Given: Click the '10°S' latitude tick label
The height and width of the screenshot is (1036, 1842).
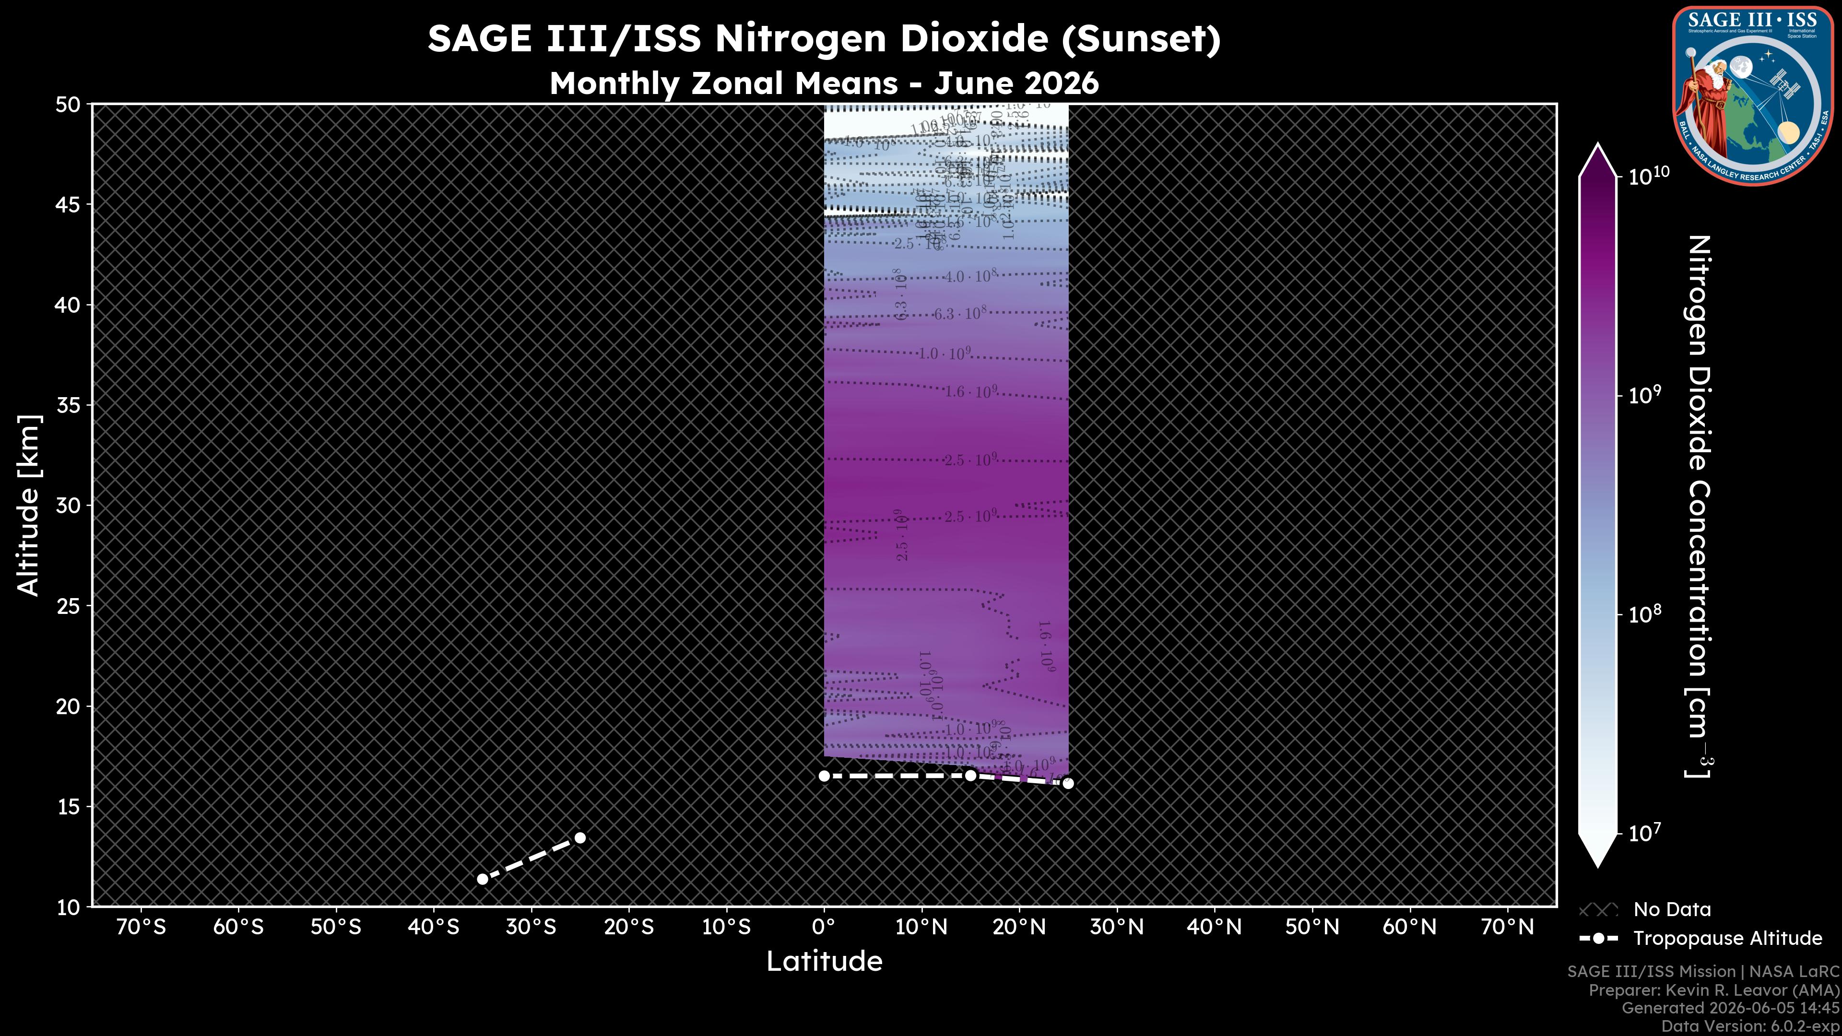Looking at the screenshot, I should 727,927.
